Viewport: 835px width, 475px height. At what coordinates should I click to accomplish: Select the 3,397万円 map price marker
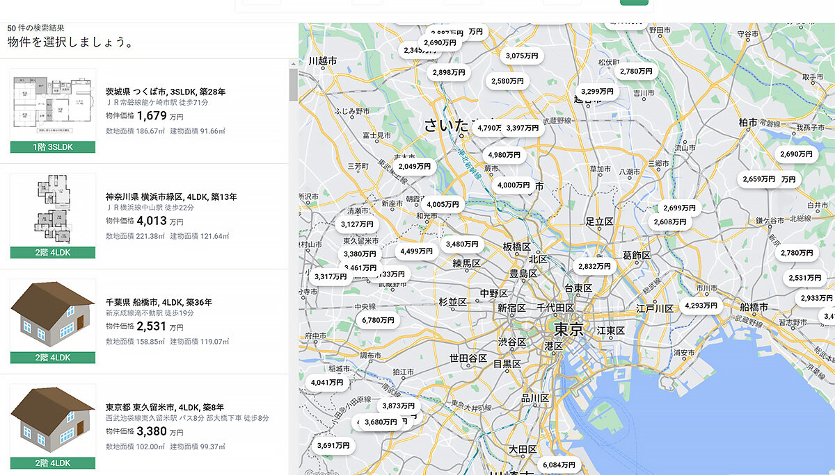[x=522, y=128]
